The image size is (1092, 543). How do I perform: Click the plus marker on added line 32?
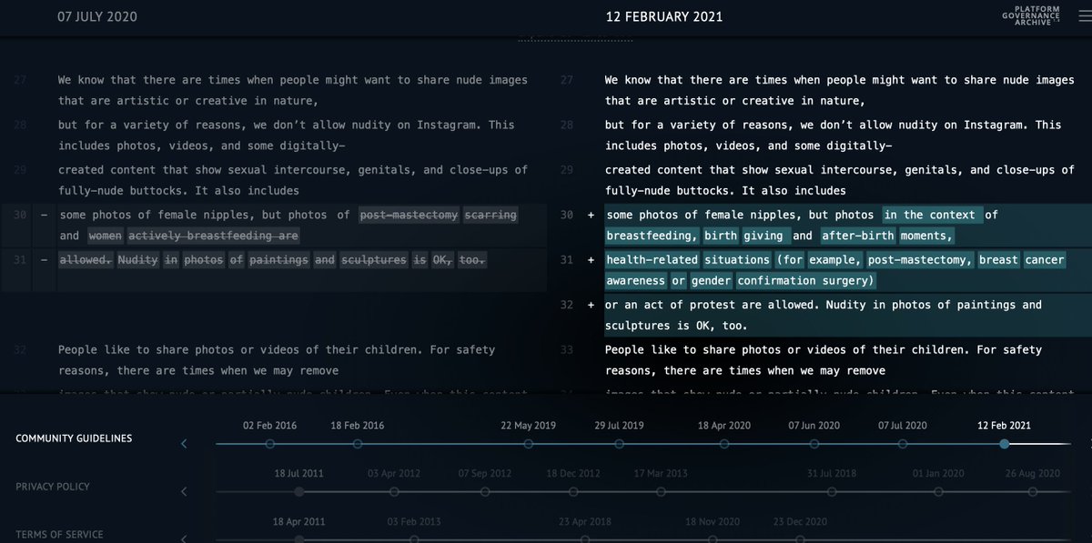point(591,305)
